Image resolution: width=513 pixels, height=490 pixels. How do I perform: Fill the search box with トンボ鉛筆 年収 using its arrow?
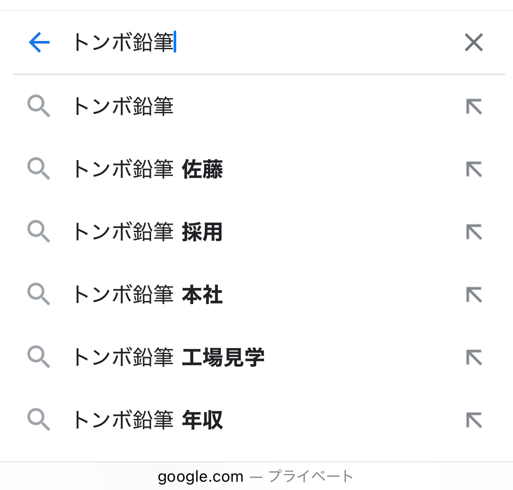(474, 420)
